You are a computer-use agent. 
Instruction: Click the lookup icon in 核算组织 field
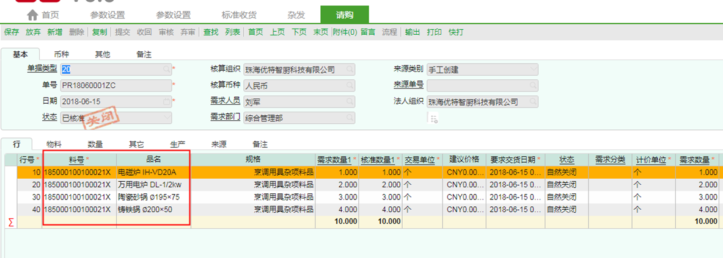tap(350, 70)
